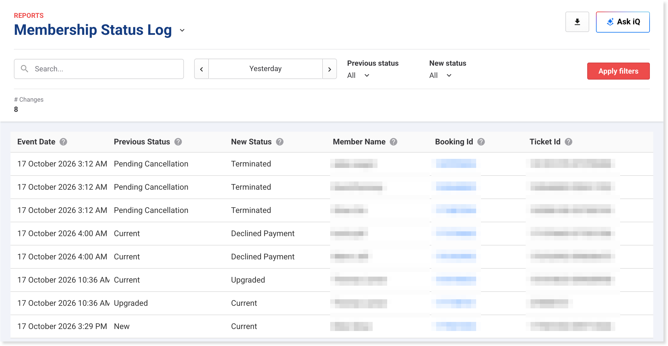This screenshot has height=346, width=668.
Task: Click 'New' previous status cell
Action: coord(122,326)
